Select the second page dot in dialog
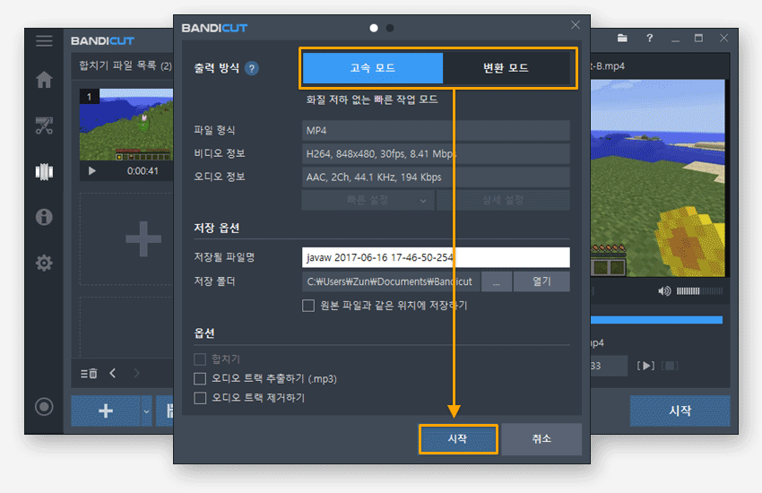Image resolution: width=762 pixels, height=493 pixels. point(390,28)
